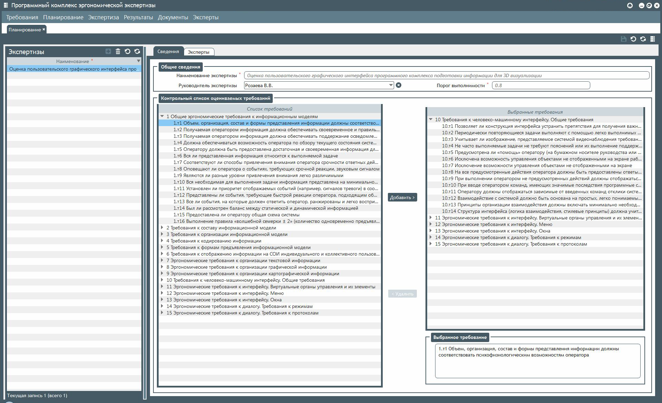Image resolution: width=662 pixels, height=403 pixels.
Task: Click the refresh icon in top right toolbar
Action: (x=643, y=39)
